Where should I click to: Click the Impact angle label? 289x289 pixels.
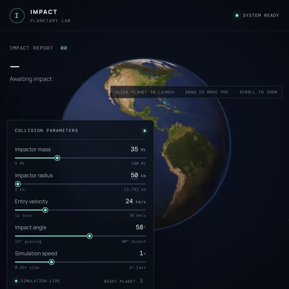[31, 228]
